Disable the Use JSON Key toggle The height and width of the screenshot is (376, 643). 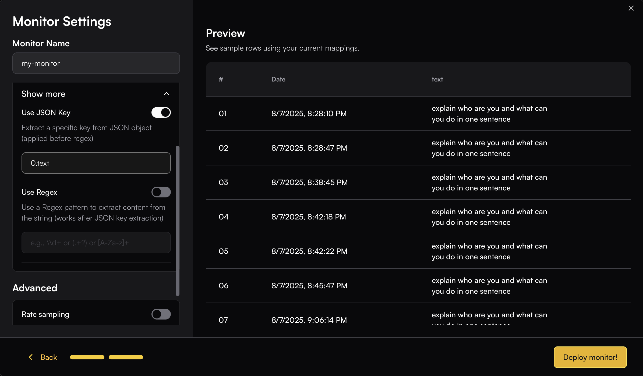tap(161, 112)
